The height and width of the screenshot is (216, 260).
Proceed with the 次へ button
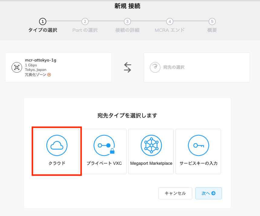pos(208,193)
